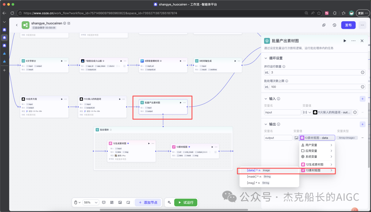Add a new input variable
This screenshot has width=371, height=212.
362,99
